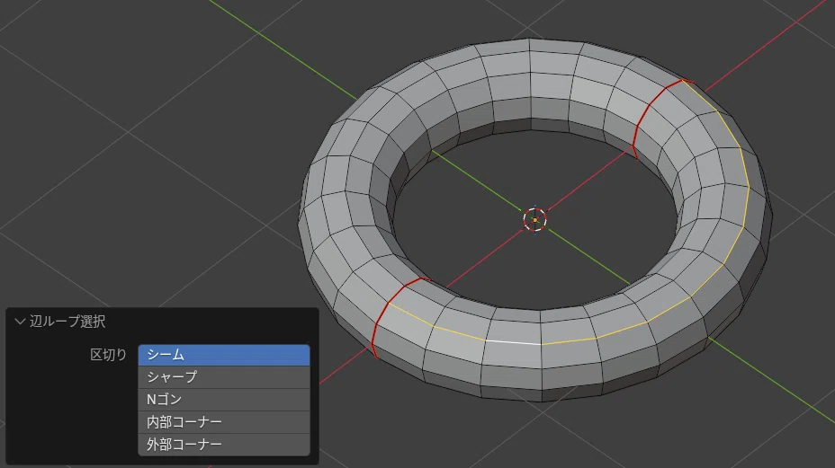Select シーム in the 区切り list
The width and height of the screenshot is (835, 468).
pyautogui.click(x=224, y=355)
